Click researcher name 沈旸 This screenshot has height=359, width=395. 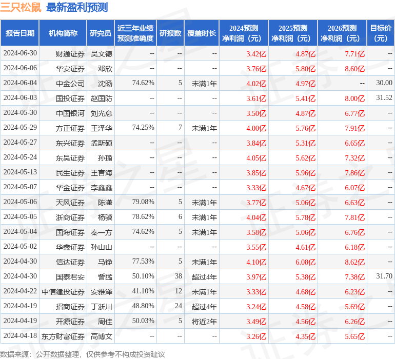pyautogui.click(x=105, y=84)
